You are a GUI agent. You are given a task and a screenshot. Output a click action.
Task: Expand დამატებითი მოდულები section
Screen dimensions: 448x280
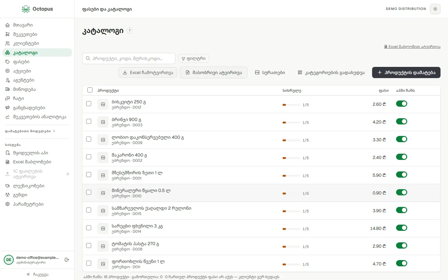[30, 131]
